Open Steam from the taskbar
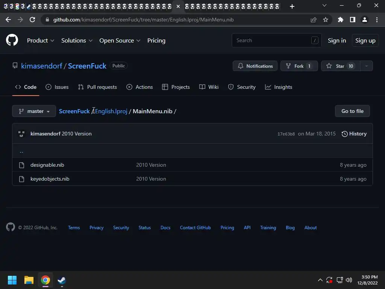385x289 pixels. click(62, 280)
